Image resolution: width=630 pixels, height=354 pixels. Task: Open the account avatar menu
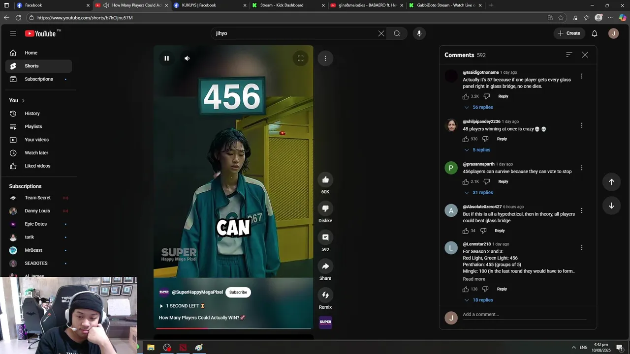(x=613, y=33)
